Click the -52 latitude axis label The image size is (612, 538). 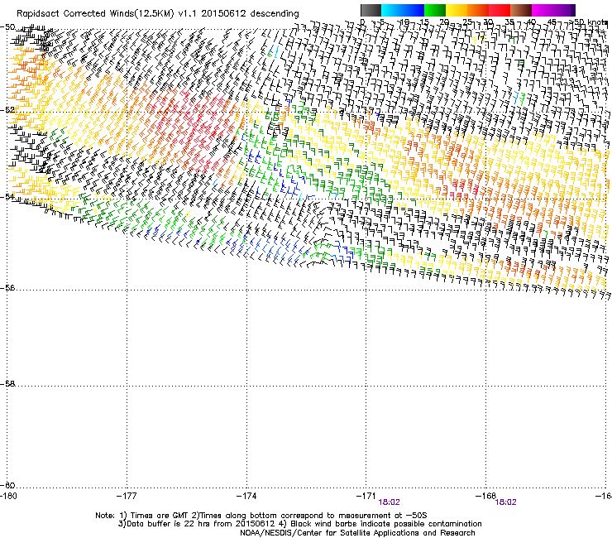[x=7, y=110]
